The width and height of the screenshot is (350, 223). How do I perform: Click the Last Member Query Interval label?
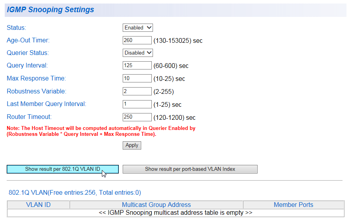coord(46,104)
